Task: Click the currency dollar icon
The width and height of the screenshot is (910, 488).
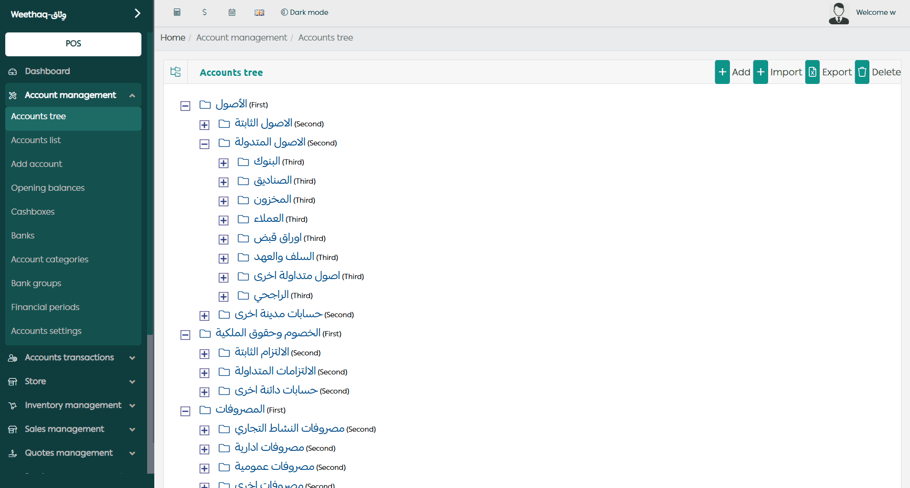Action: click(x=204, y=12)
